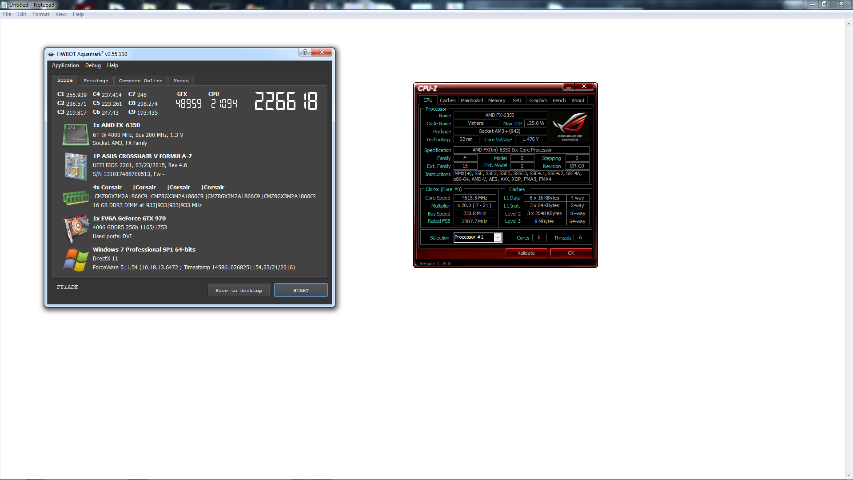The height and width of the screenshot is (480, 853).
Task: Open the Application menu in Aquamark
Action: [65, 65]
